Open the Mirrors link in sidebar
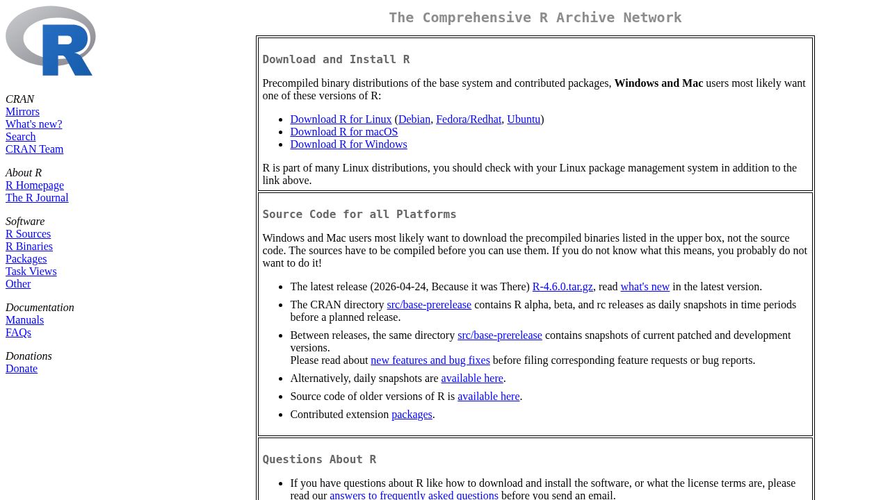890x500 pixels. 22,112
